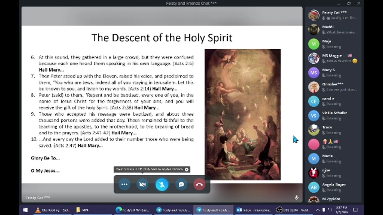Open Windows Start menu
The height and width of the screenshot is (215, 383).
[x=25, y=210]
